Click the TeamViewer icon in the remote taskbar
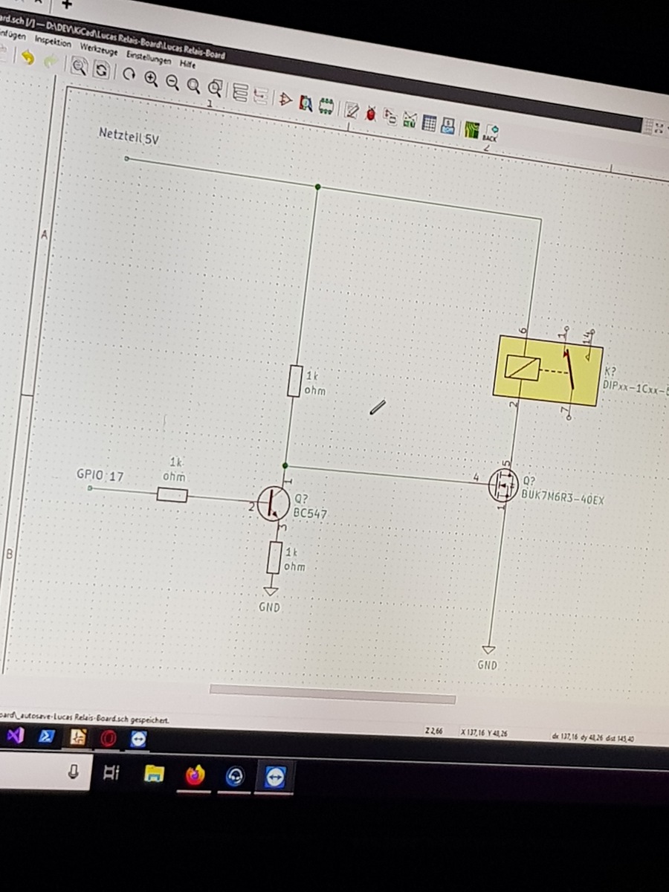 point(139,739)
